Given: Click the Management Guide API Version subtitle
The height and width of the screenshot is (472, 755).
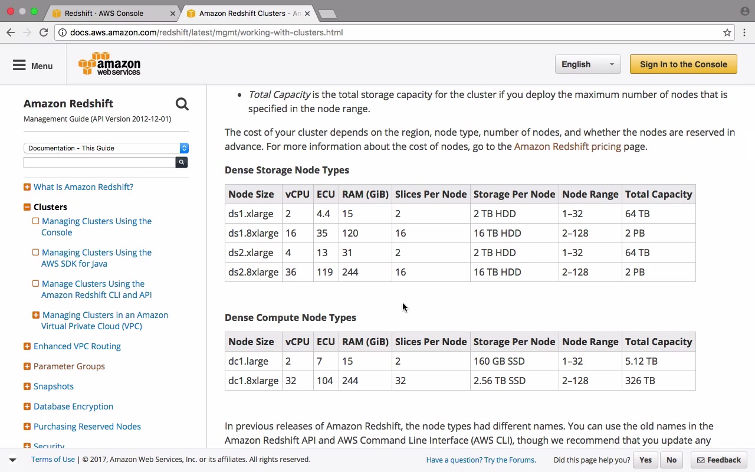Looking at the screenshot, I should (97, 119).
